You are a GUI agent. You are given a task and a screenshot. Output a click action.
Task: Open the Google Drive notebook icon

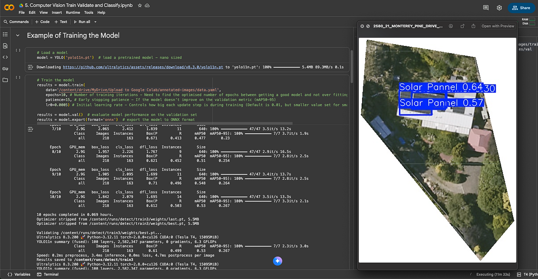22,6
